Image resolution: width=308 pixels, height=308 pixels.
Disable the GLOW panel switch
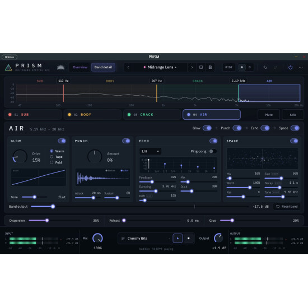62,141
